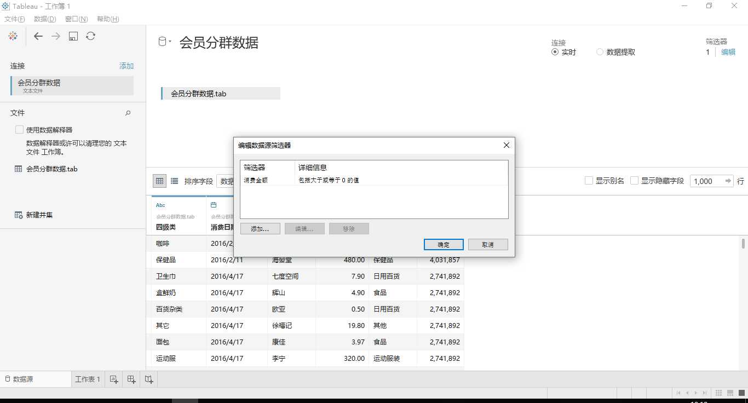
Task: Open the 排序字段 dropdown
Action: (225, 181)
